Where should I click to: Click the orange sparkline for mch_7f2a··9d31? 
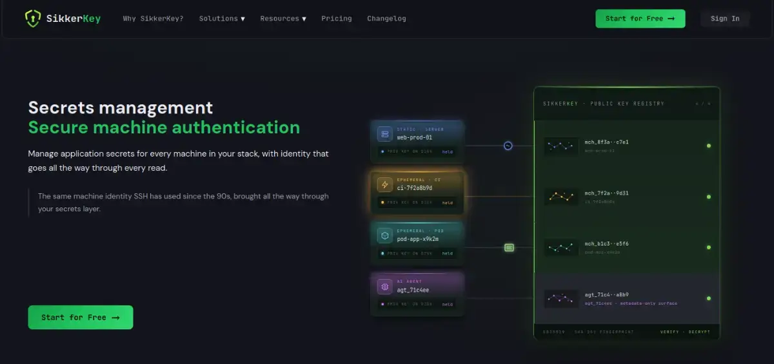coord(561,197)
